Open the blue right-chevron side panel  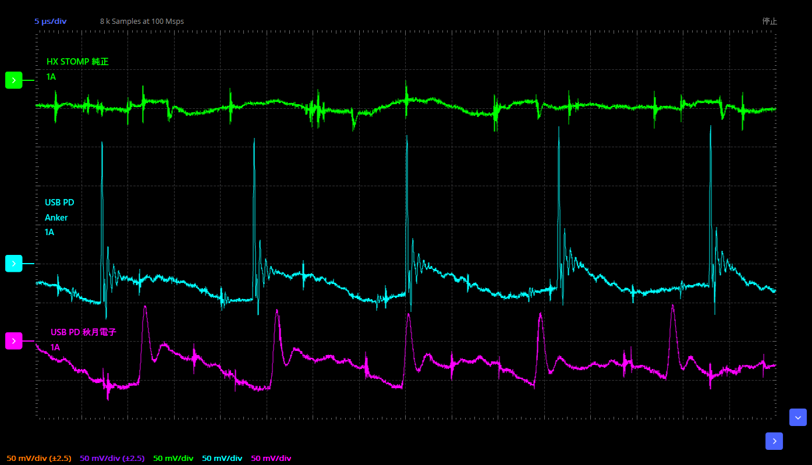click(x=774, y=441)
